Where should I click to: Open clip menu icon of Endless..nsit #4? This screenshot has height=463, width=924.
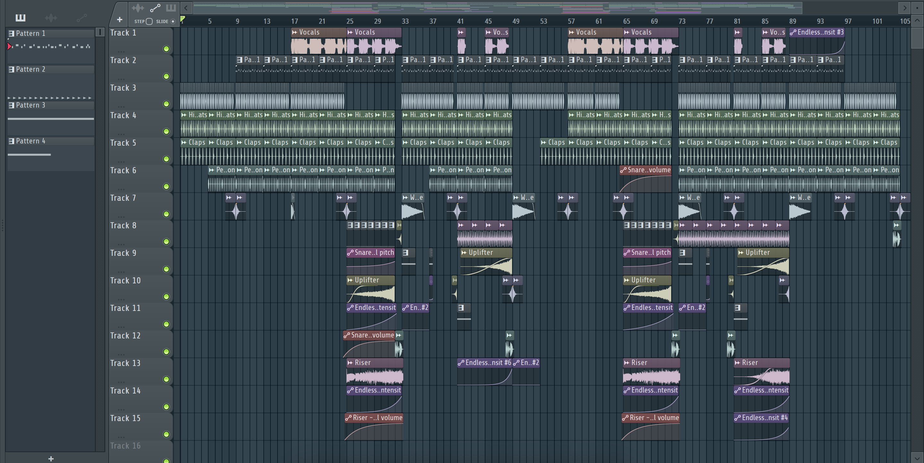pos(738,418)
